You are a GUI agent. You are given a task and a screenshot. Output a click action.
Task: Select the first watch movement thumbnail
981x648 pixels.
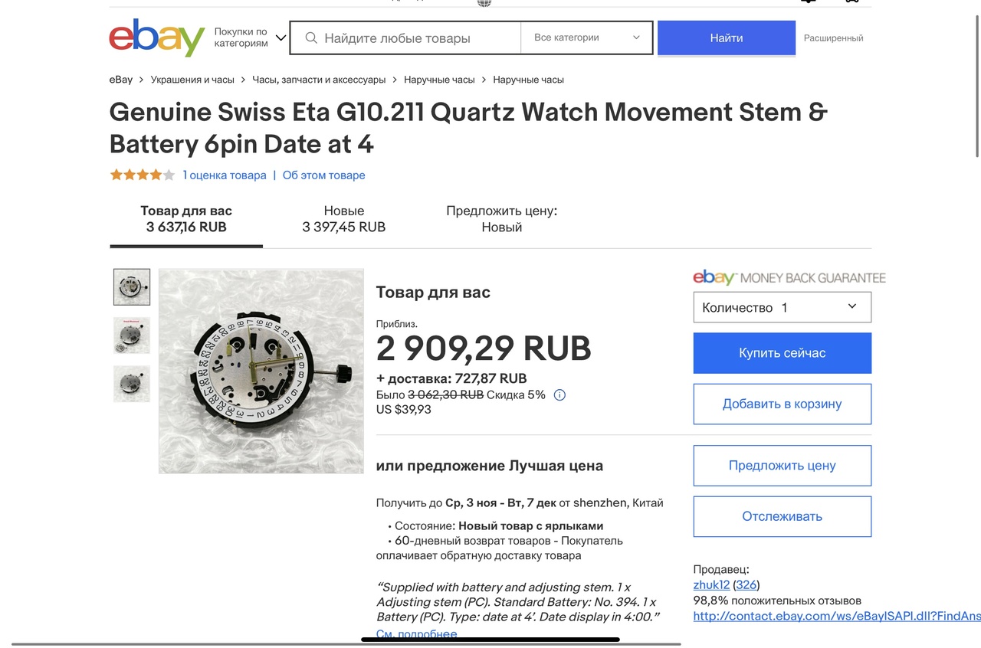coord(132,287)
